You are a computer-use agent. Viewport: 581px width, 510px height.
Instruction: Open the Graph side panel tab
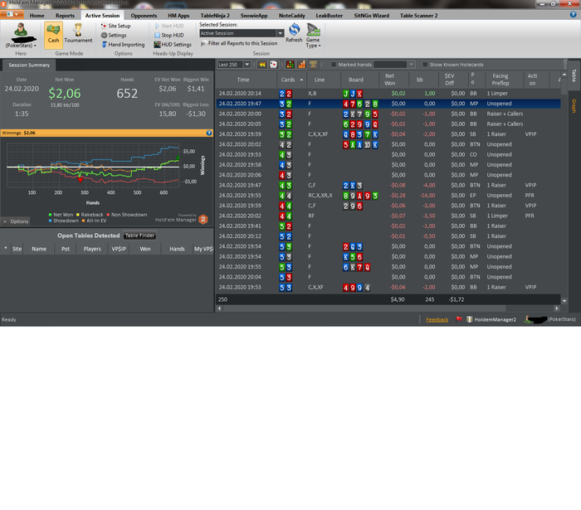pyautogui.click(x=574, y=106)
